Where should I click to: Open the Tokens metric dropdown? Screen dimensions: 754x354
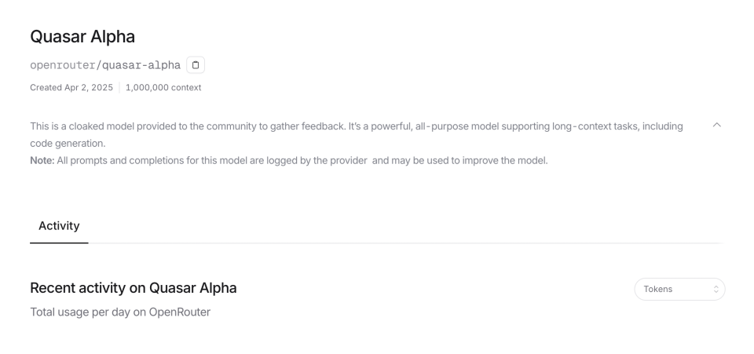click(x=679, y=289)
